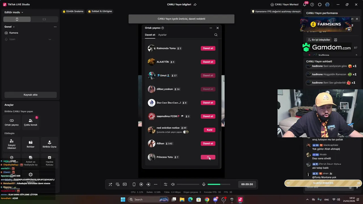
Task: Click Günlük Sıralama chip
Action: [73, 11]
